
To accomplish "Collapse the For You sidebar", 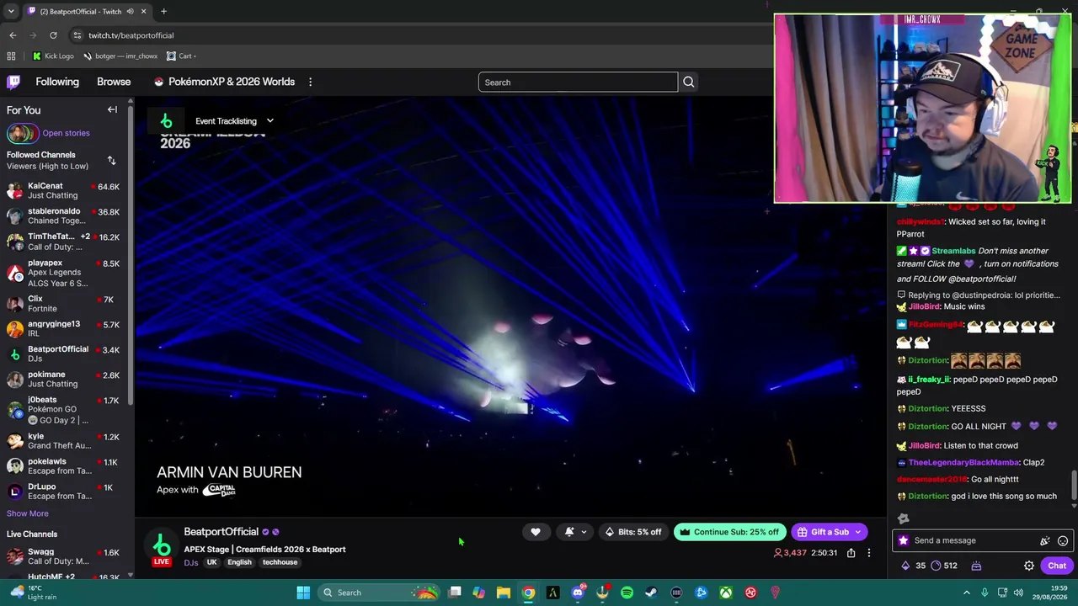I will pos(112,109).
